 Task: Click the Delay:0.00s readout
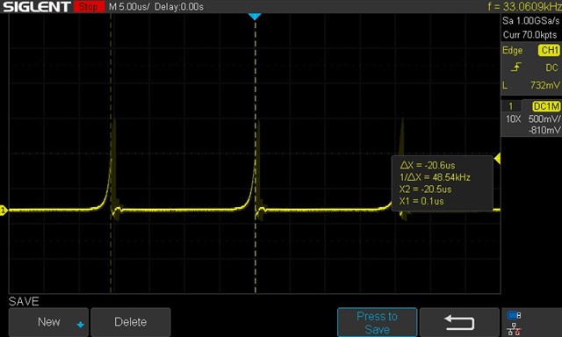click(x=179, y=7)
